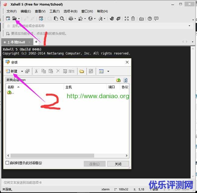This screenshot has height=193, width=197.
Task: Click the Copy icon in Sessions dialog
Action: (x=43, y=71)
